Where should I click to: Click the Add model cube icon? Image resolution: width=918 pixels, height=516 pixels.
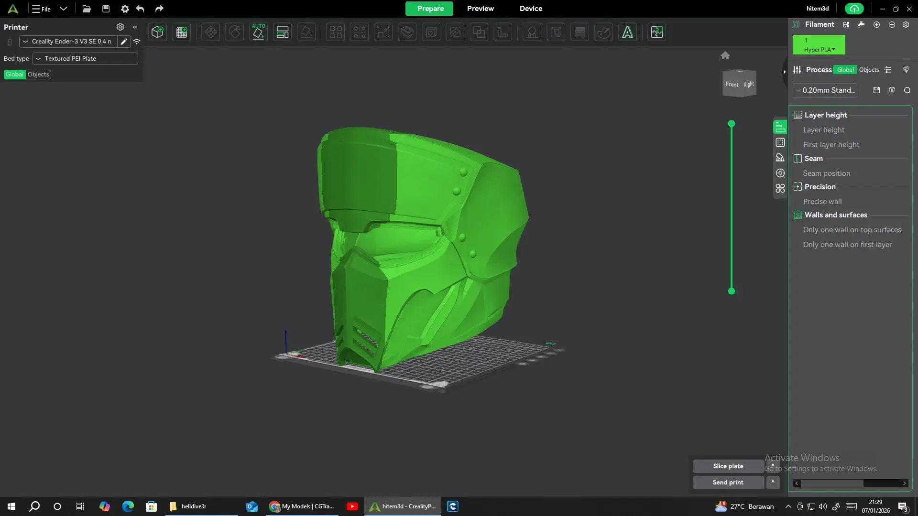coord(157,32)
